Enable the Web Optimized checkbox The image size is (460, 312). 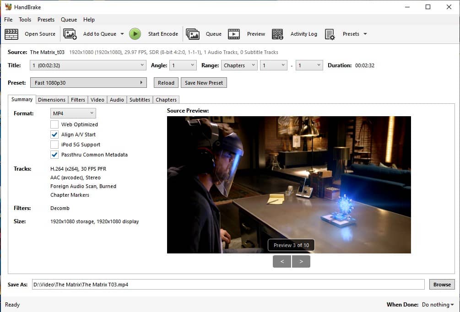(x=54, y=124)
